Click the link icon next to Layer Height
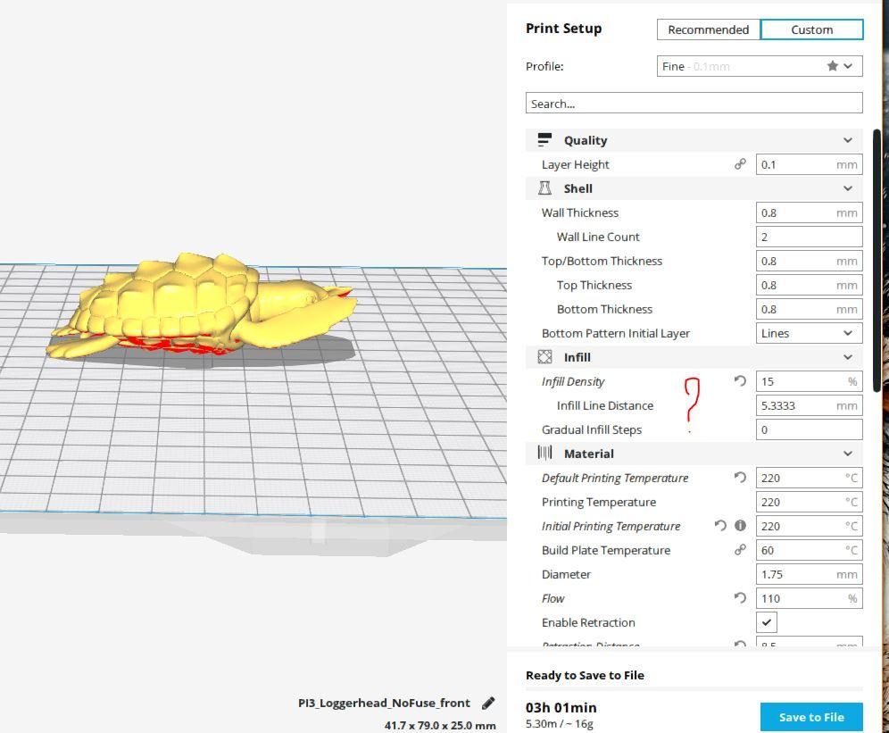 [740, 164]
